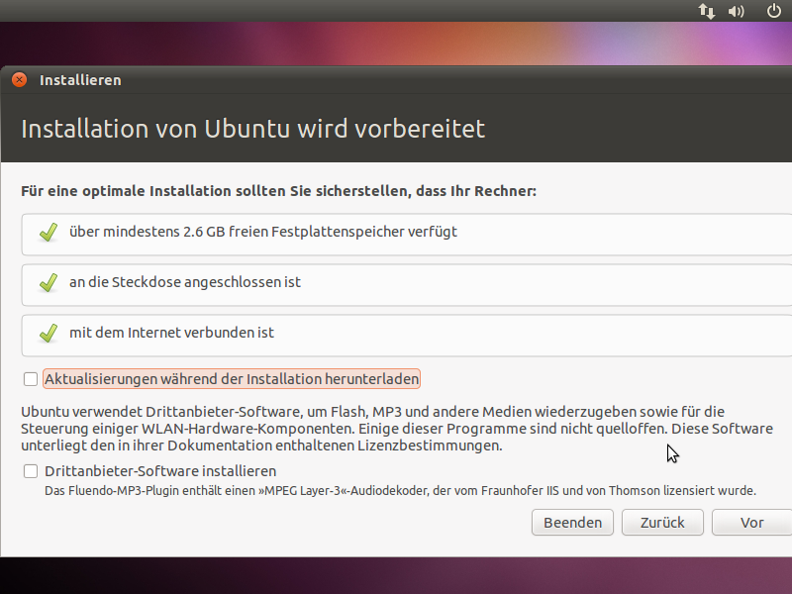Viewport: 792px width, 594px height.
Task: Click the green checkmark for Festplattenspeicher
Action: (x=49, y=233)
